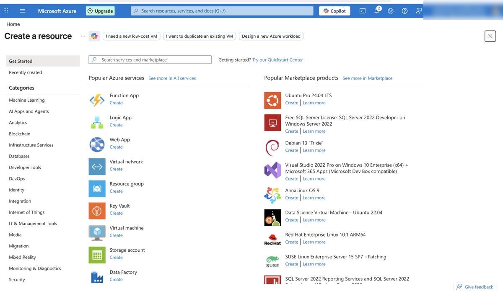Click the Storage account grid icon

[97, 255]
